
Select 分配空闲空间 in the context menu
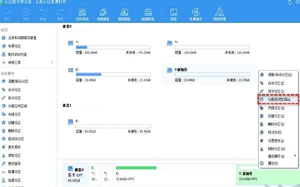click(x=278, y=99)
